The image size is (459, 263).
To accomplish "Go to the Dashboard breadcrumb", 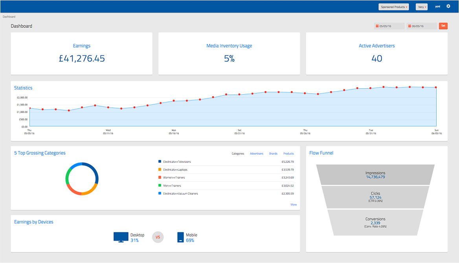I will [9, 16].
